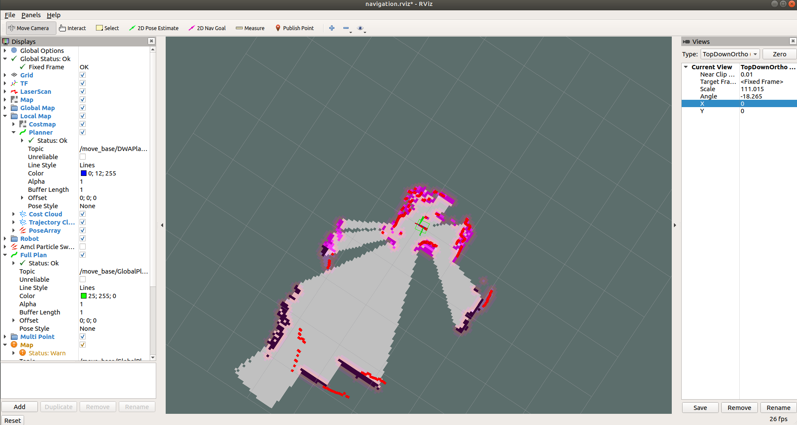Expand the LaserScan tree item
The width and height of the screenshot is (797, 425).
pos(5,91)
